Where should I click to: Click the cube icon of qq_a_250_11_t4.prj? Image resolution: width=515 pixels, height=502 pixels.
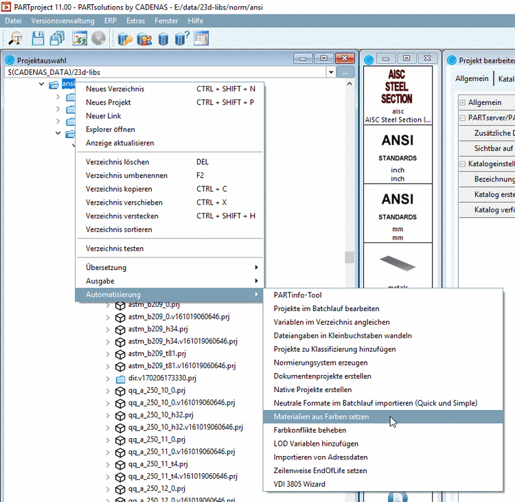[120, 465]
